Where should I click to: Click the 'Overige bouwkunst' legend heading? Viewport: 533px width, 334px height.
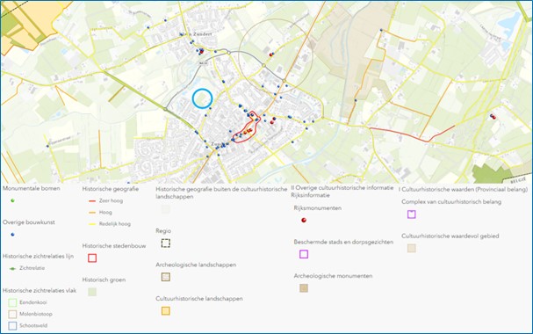(x=29, y=222)
